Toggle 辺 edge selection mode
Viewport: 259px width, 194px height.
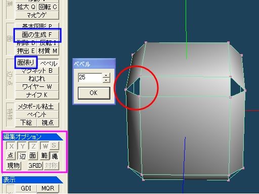click(x=22, y=156)
